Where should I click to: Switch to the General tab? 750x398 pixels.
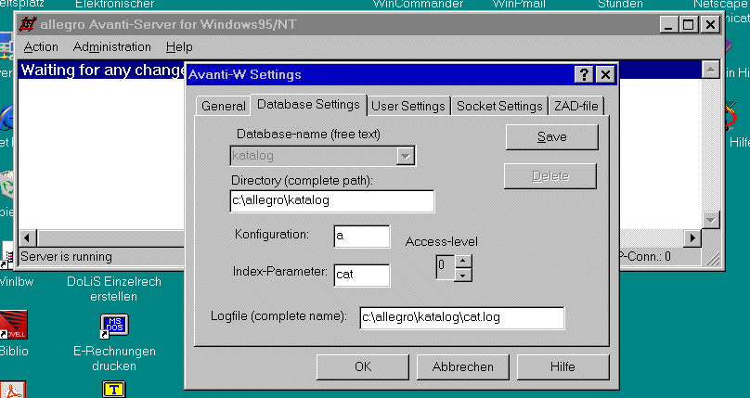pos(224,106)
